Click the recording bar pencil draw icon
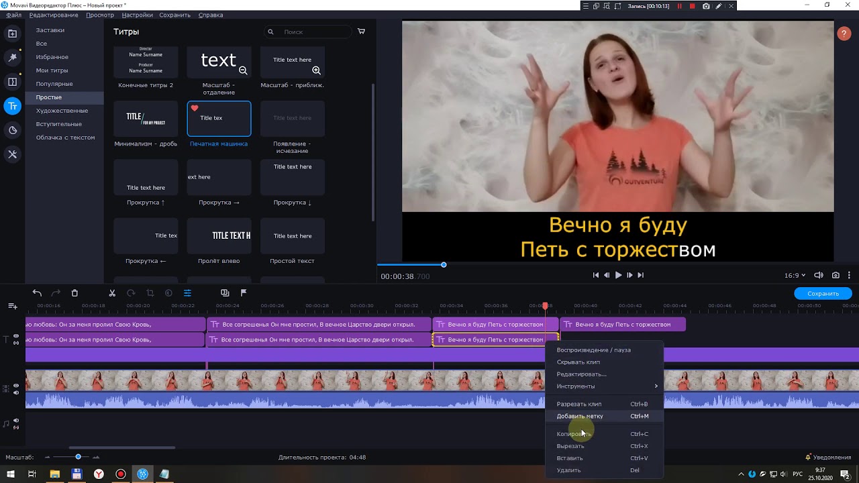This screenshot has height=483, width=859. pos(719,6)
